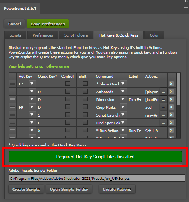Enable Shift for the F2 Show Quick row

click(85, 84)
